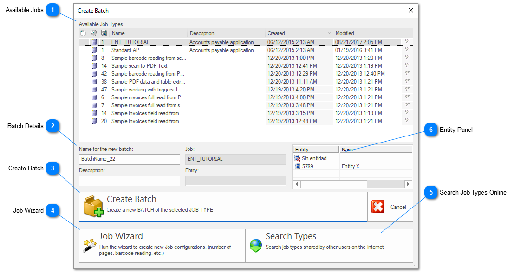Click the sort chevron on the Created column
Viewport: 514px width, 273px height.
tap(329, 33)
